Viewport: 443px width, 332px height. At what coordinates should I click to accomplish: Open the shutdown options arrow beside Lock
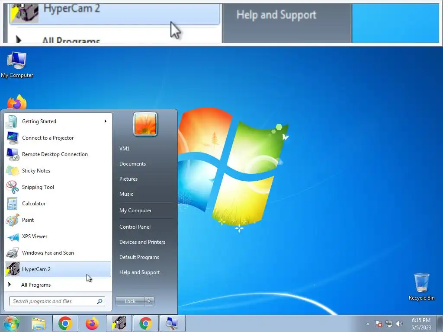coord(149,301)
